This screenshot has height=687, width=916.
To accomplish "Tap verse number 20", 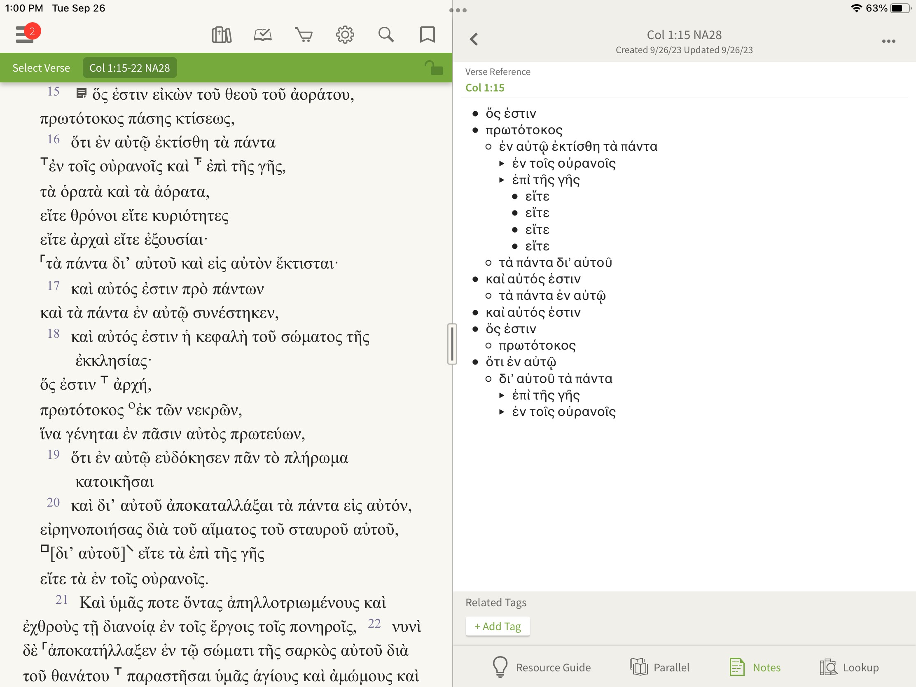I will coord(54,503).
